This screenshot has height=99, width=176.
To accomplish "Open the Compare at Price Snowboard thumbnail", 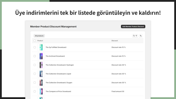I will [x=41, y=91].
